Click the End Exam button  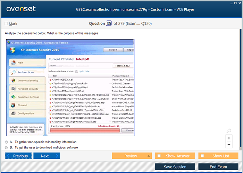coord(218,167)
